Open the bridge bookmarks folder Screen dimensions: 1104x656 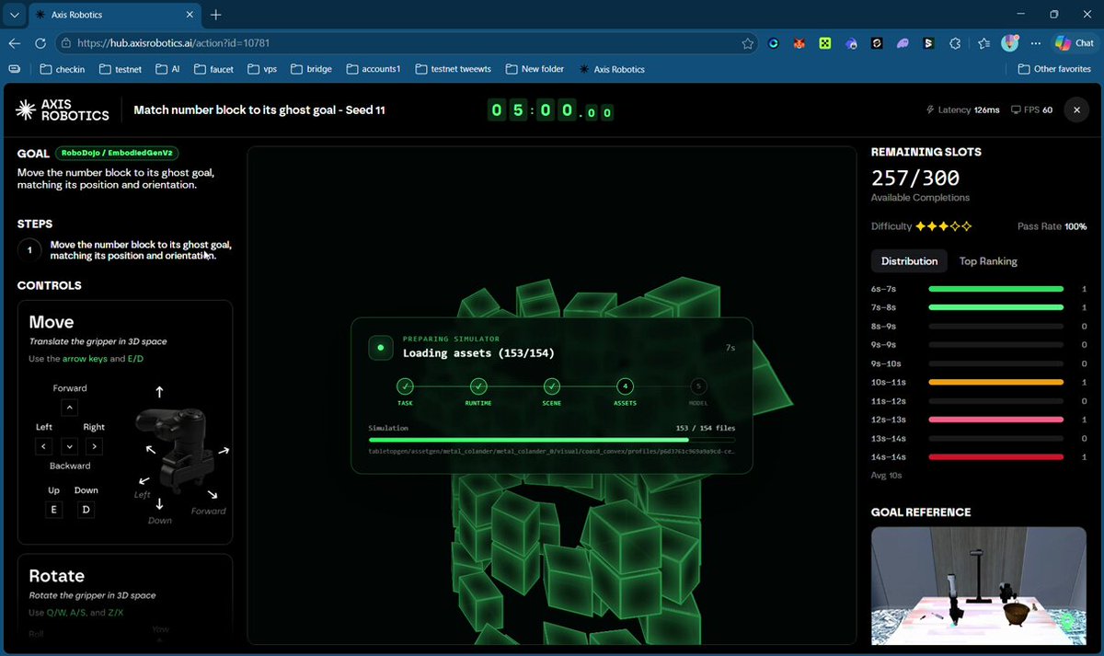coord(310,69)
